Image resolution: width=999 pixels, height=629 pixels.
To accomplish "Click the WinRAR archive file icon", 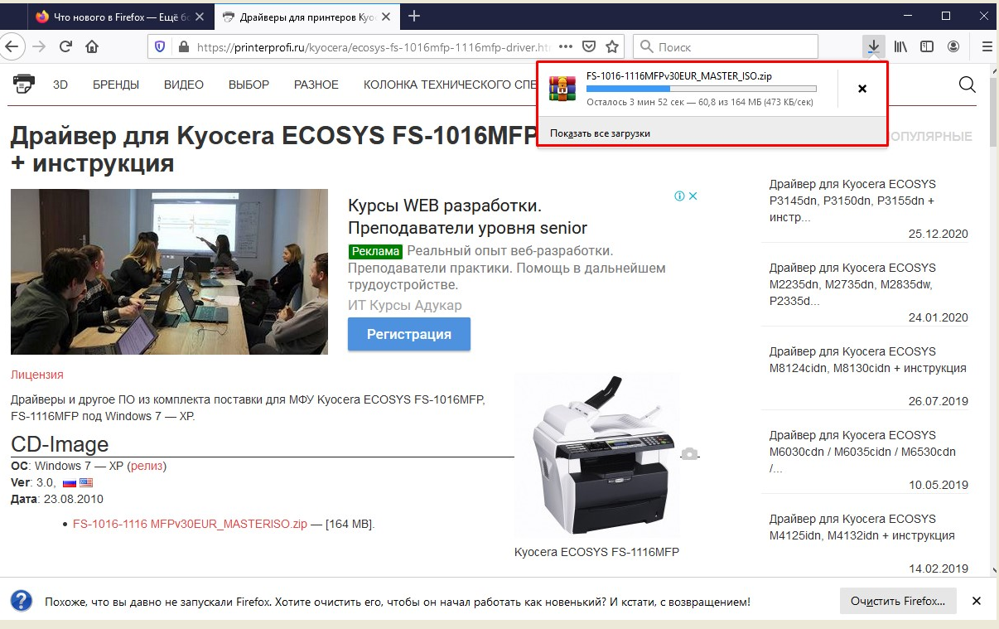I will [x=563, y=88].
